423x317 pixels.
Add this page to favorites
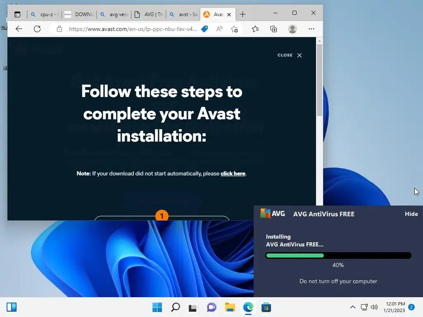click(x=235, y=29)
